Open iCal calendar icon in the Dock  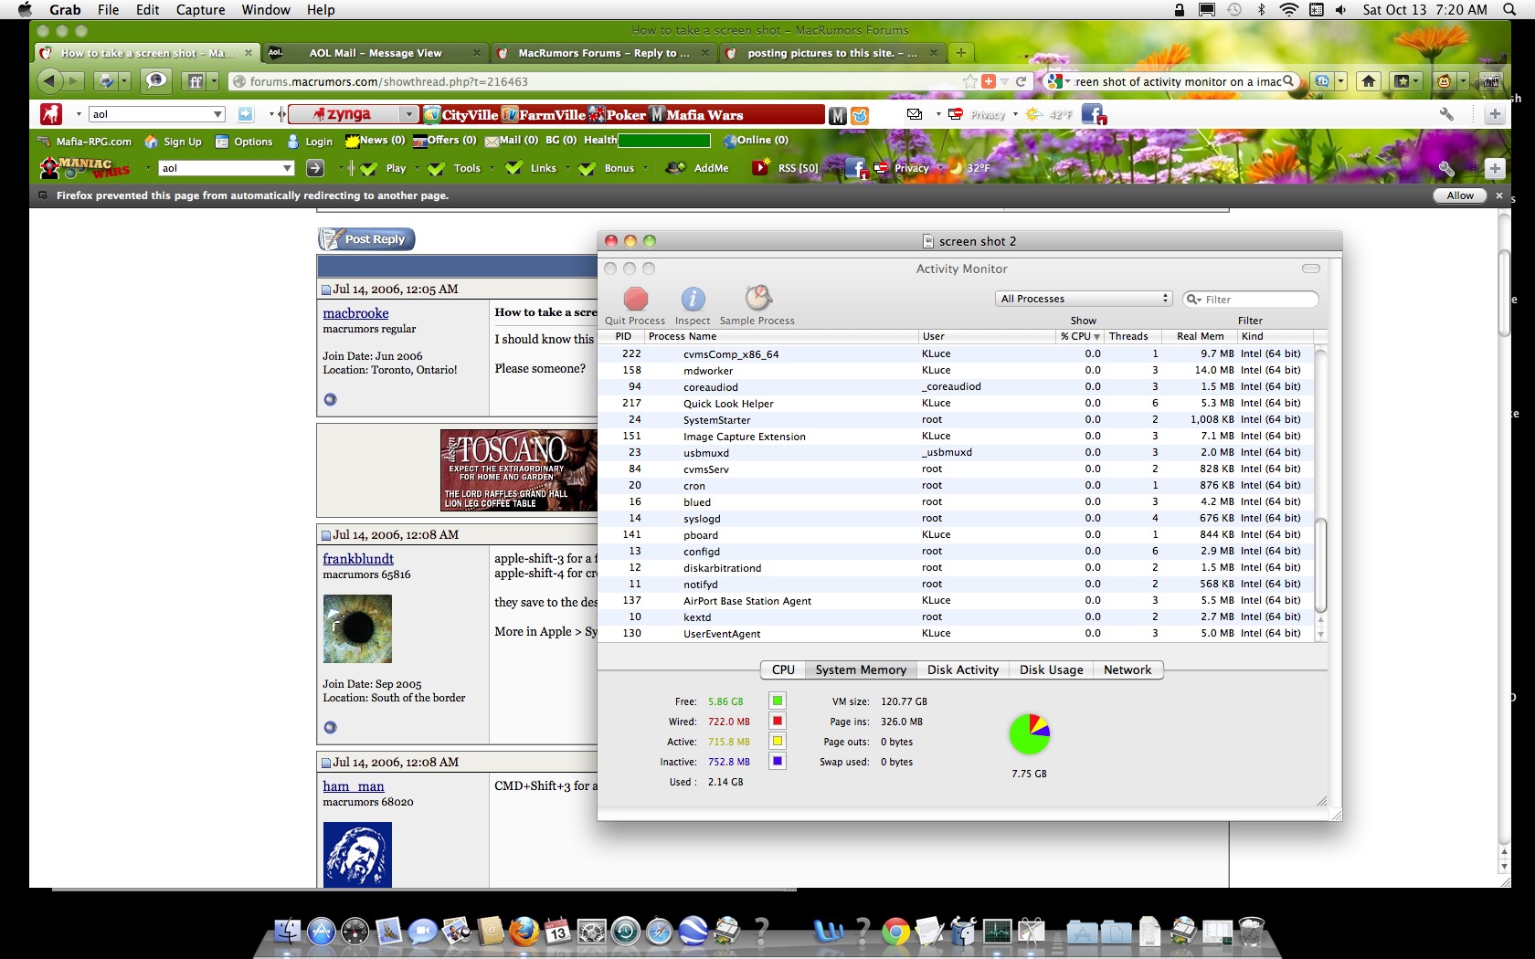pyautogui.click(x=557, y=931)
